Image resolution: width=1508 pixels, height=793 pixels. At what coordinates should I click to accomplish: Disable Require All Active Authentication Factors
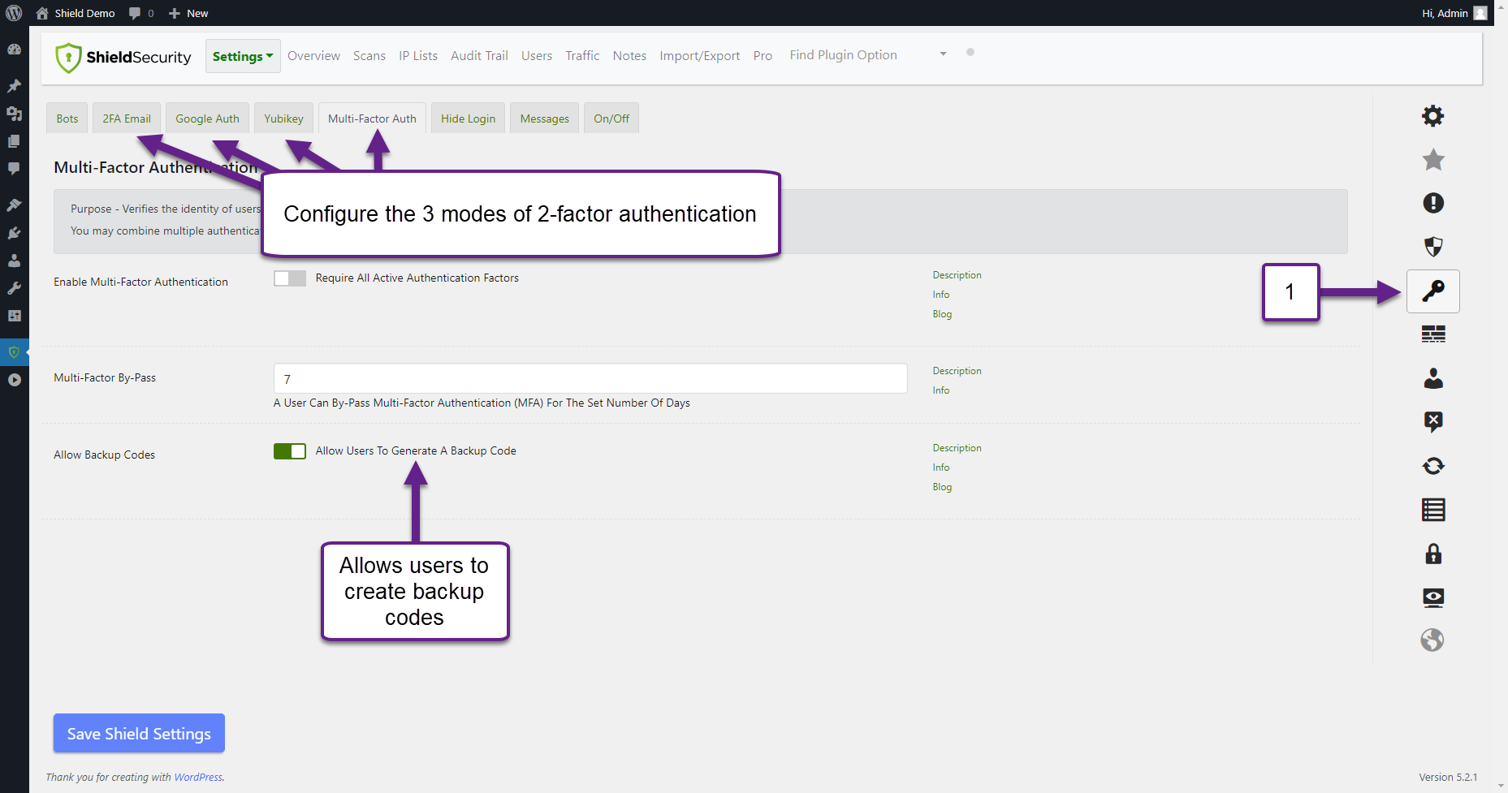click(x=289, y=278)
